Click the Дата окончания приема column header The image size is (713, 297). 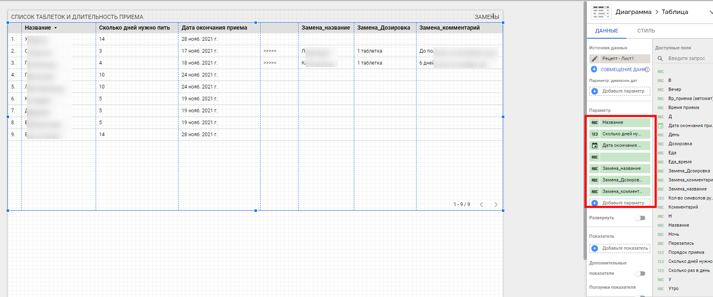[214, 28]
